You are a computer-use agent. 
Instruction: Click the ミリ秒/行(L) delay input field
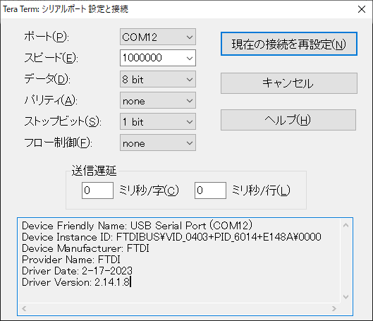[210, 190]
